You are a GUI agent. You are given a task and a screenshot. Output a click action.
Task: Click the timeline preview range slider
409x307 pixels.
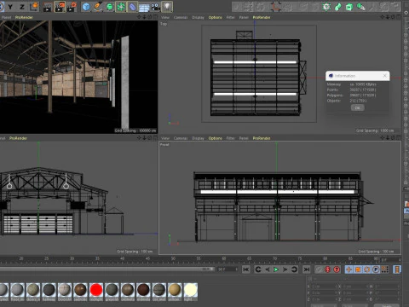coord(107,269)
